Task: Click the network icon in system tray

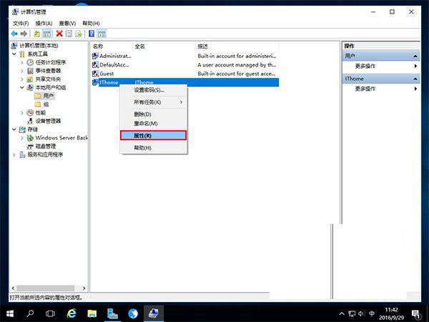Action: pyautogui.click(x=352, y=314)
